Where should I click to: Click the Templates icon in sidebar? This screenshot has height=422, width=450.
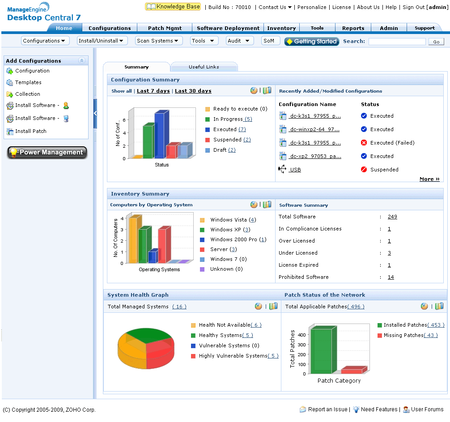[x=9, y=83]
